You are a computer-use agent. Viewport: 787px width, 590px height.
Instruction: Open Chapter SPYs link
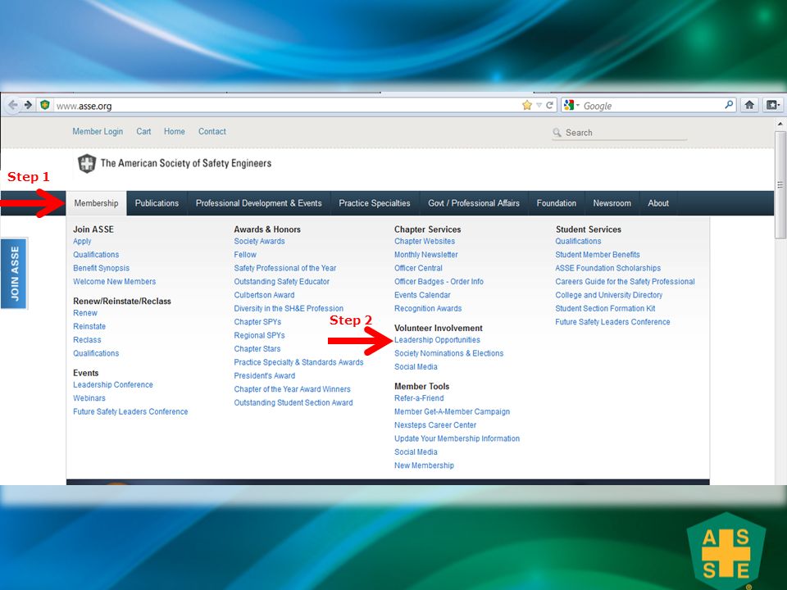coord(257,322)
